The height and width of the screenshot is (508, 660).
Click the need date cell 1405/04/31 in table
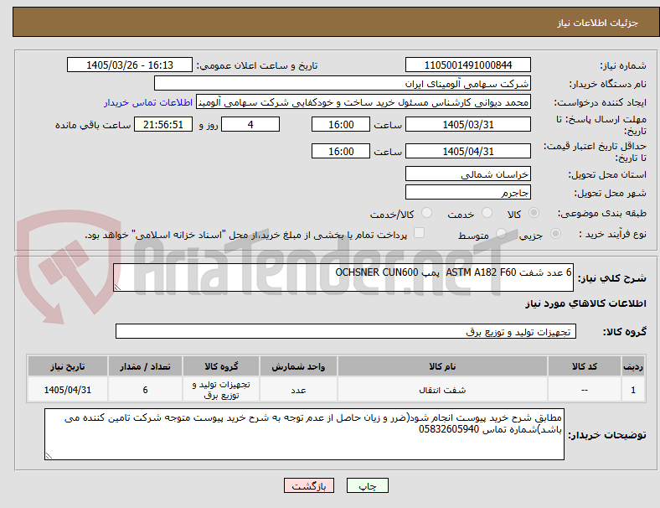click(x=68, y=390)
